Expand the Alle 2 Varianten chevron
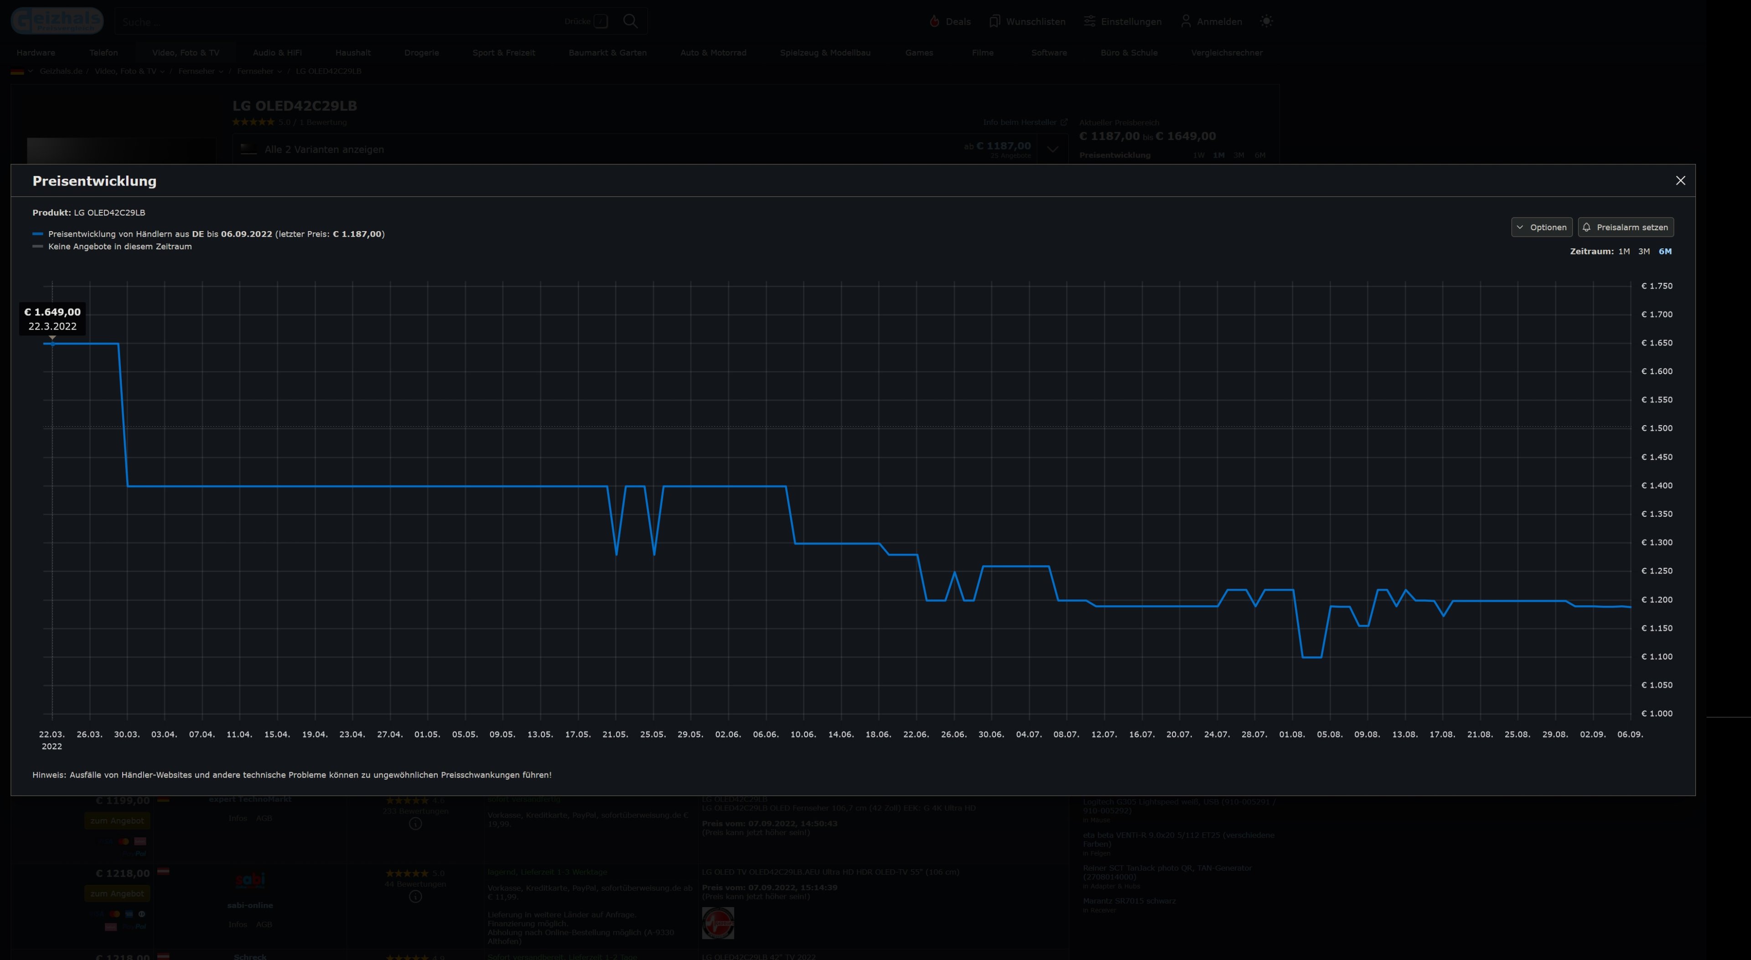This screenshot has height=960, width=1751. click(x=1052, y=150)
